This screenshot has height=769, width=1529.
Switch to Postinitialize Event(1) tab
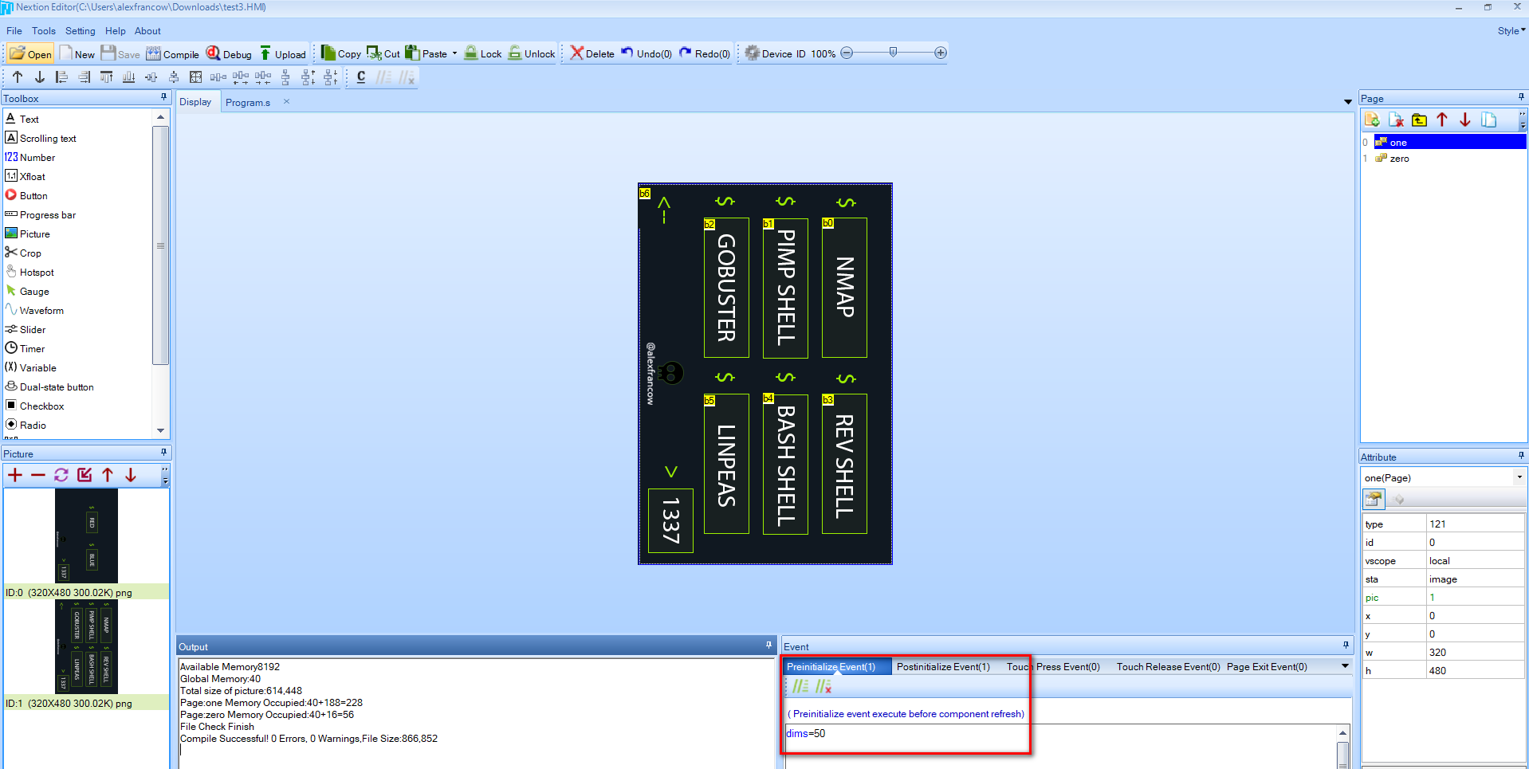[x=943, y=666]
